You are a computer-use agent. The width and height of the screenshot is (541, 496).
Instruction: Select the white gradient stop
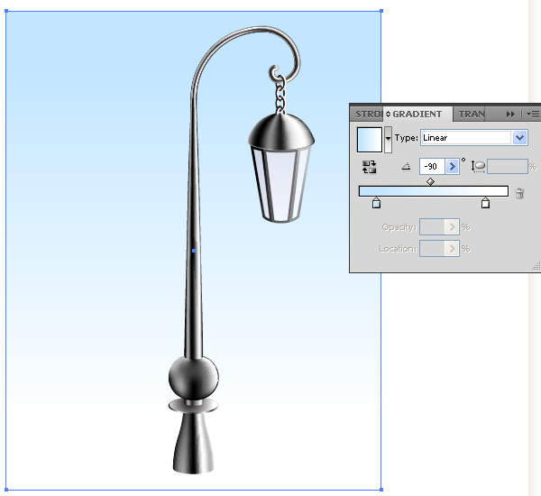[485, 203]
